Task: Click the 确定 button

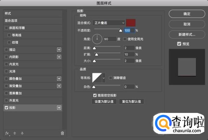Action: pyautogui.click(x=187, y=14)
